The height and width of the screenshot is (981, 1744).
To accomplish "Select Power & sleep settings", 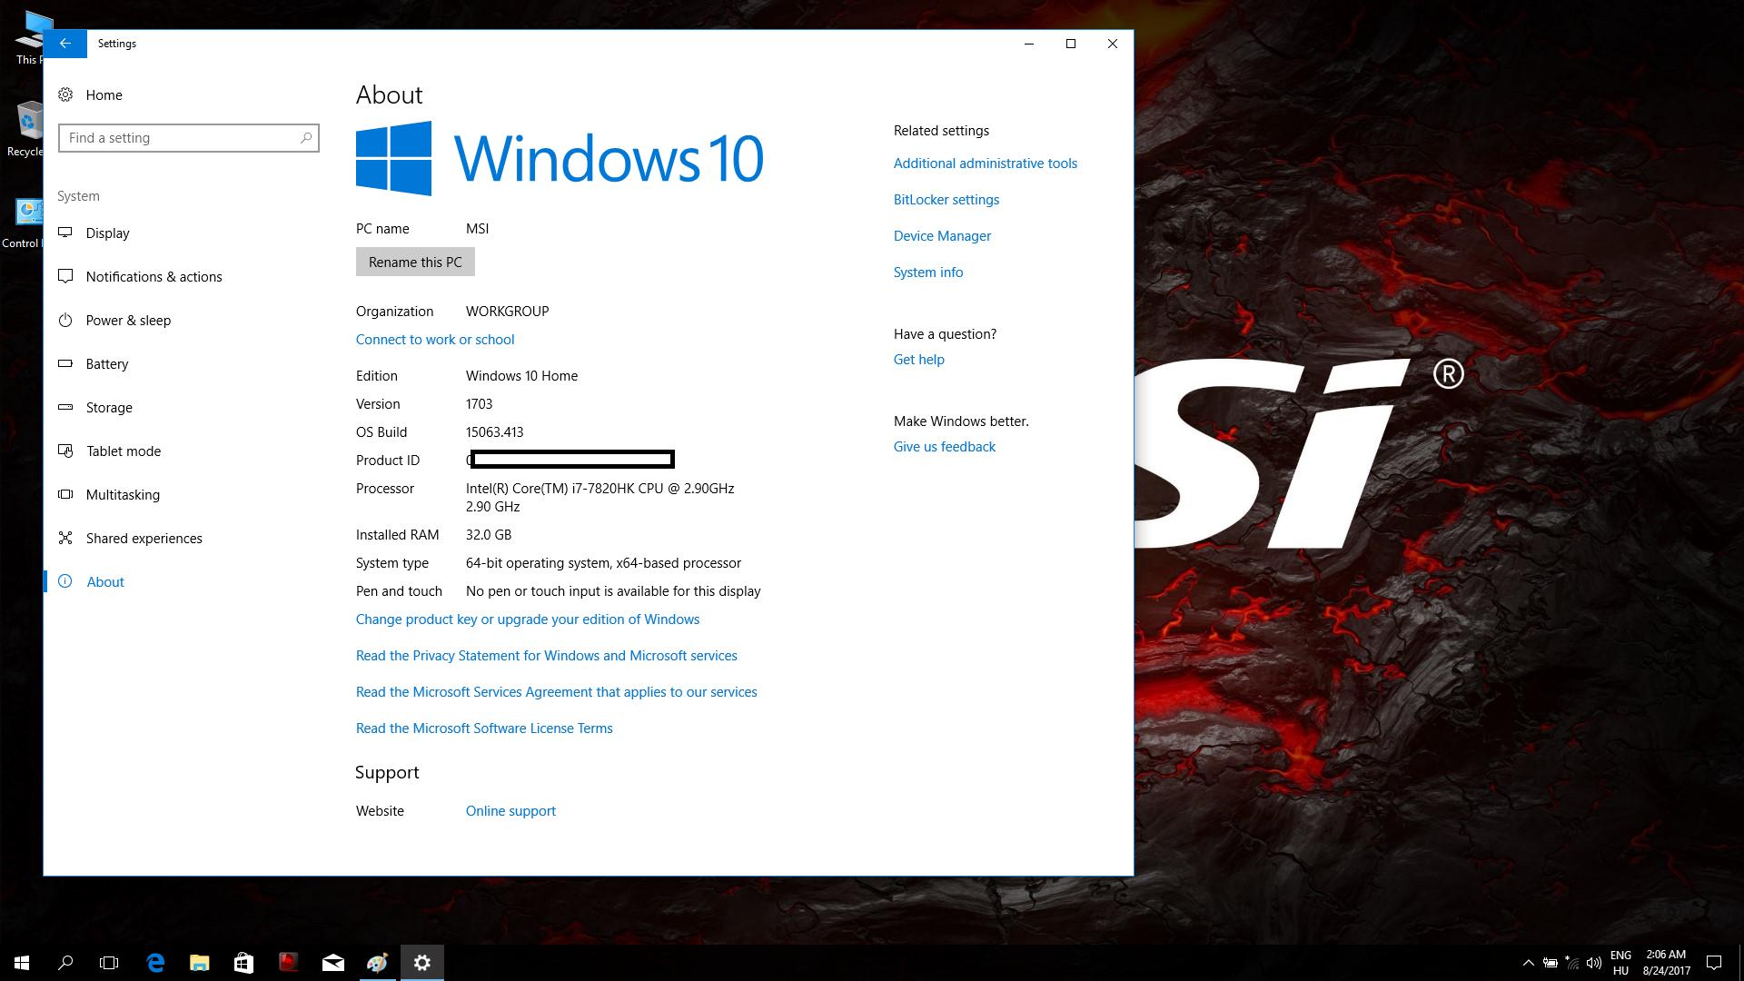I will pyautogui.click(x=128, y=320).
